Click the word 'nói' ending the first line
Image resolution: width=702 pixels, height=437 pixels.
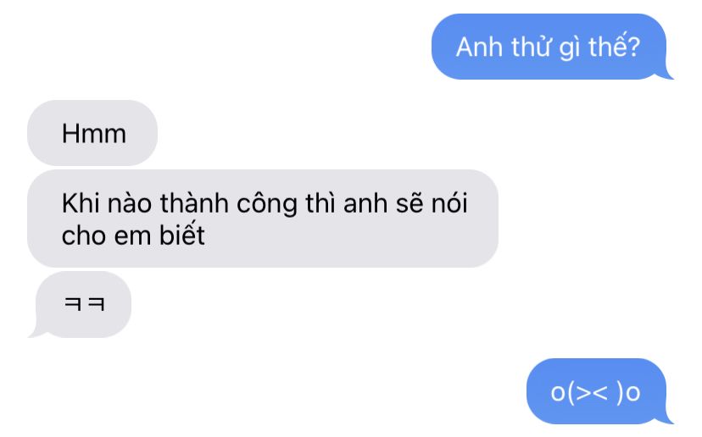pos(449,203)
